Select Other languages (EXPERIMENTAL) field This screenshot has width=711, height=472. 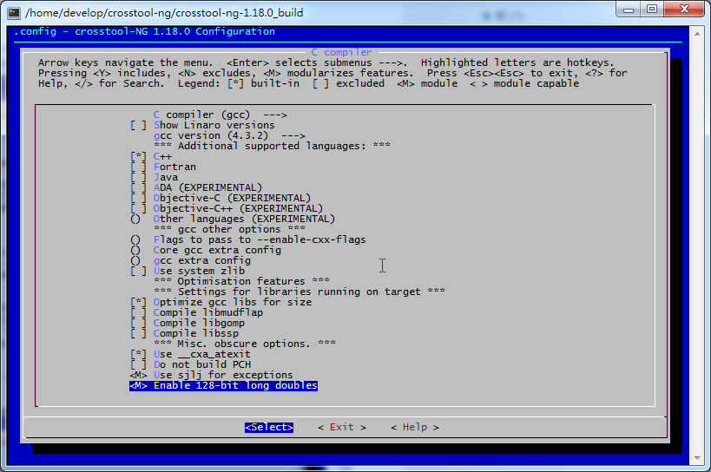(233, 220)
